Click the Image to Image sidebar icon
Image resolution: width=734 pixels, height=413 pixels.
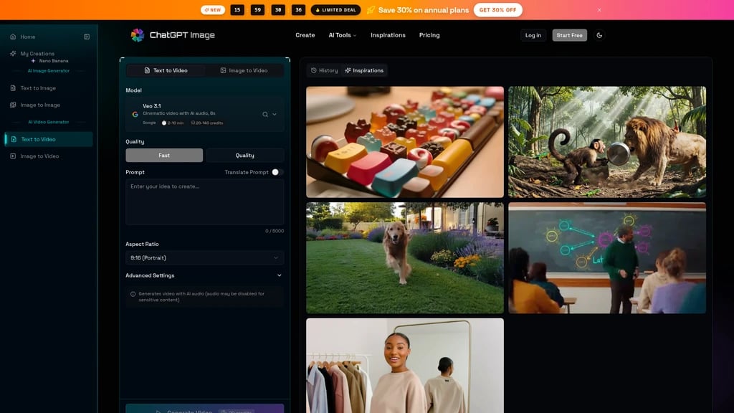pyautogui.click(x=13, y=105)
